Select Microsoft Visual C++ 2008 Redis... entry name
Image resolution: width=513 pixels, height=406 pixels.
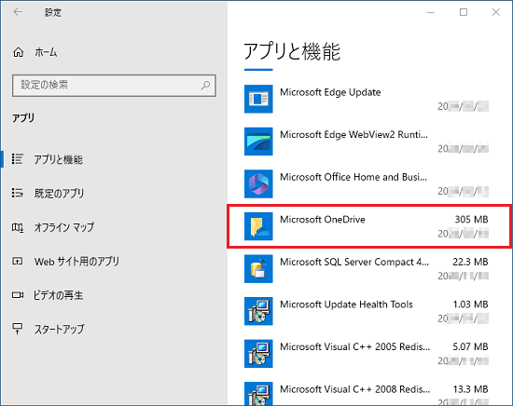[x=355, y=389]
